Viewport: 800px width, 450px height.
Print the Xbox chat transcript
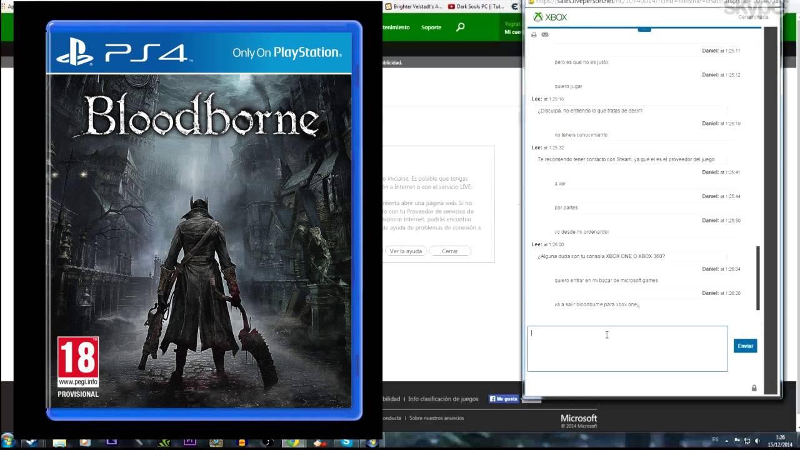[534, 35]
